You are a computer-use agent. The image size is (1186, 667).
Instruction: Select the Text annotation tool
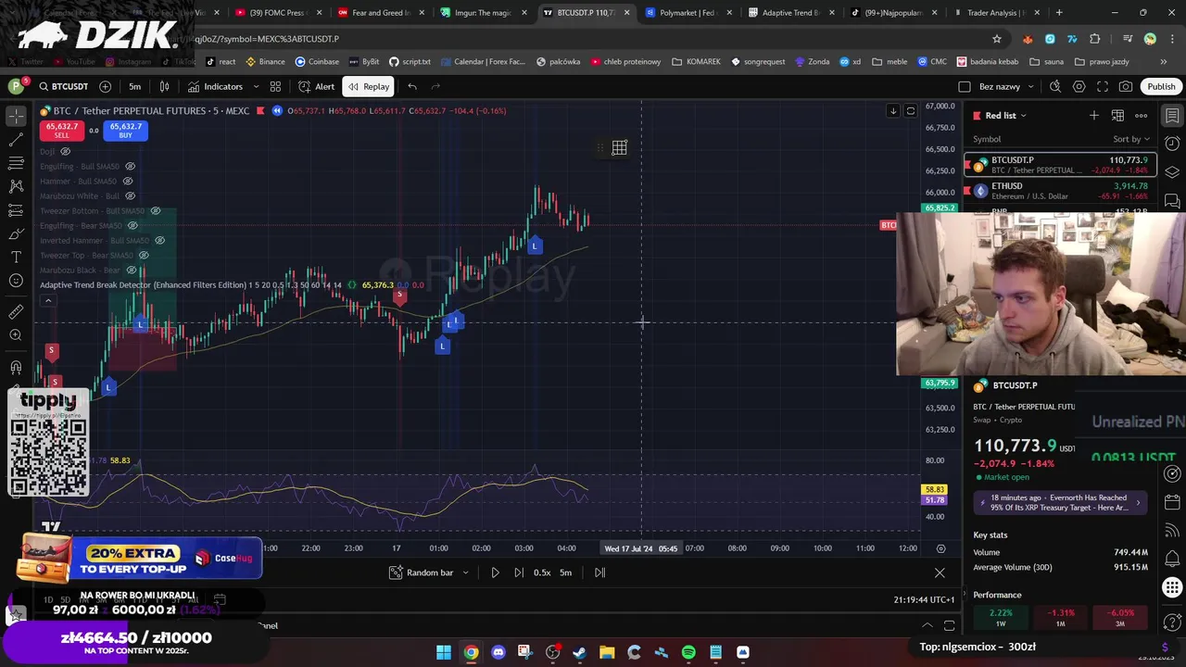click(16, 257)
